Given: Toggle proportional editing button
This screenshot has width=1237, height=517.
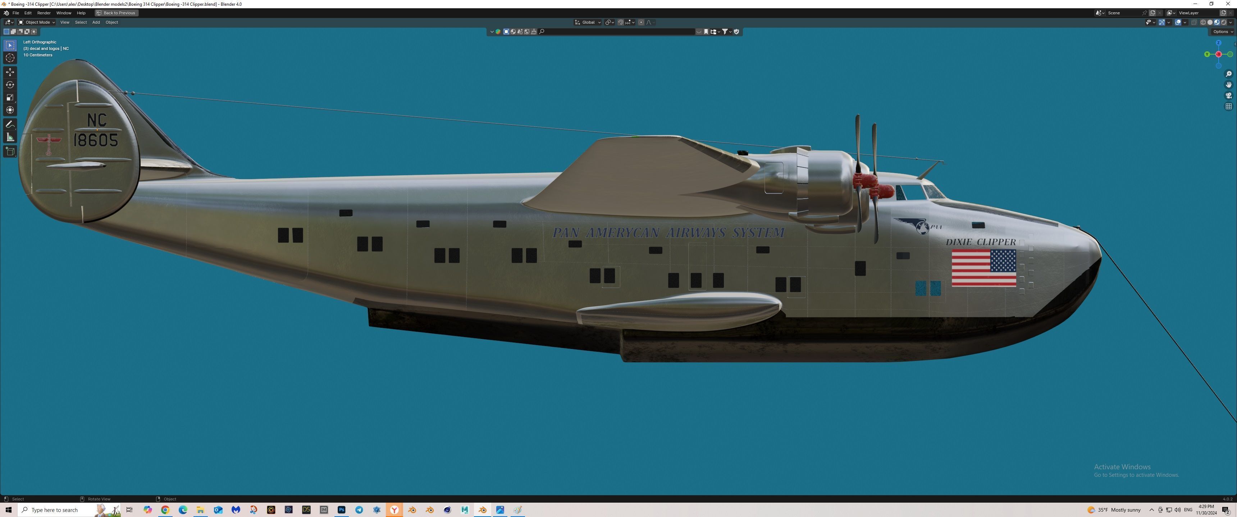Looking at the screenshot, I should (641, 22).
